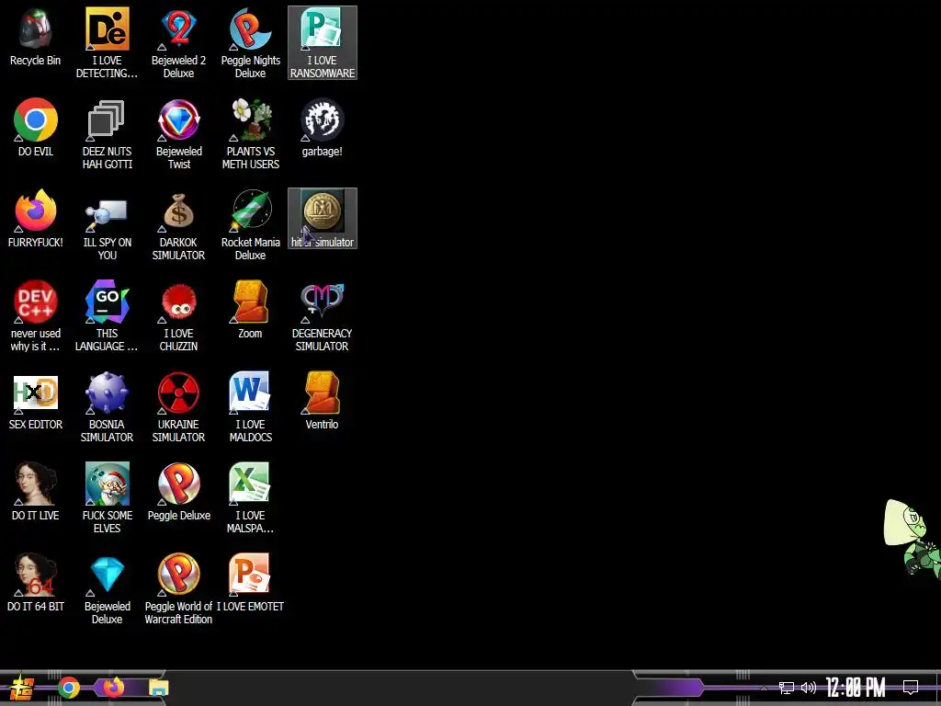
Task: Launch the Zoom desktop shortcut
Action: (250, 310)
